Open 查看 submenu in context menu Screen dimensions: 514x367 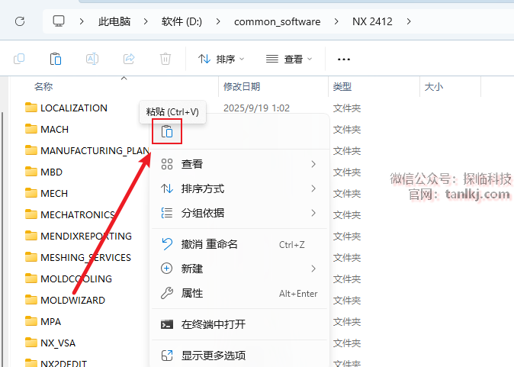coord(239,164)
